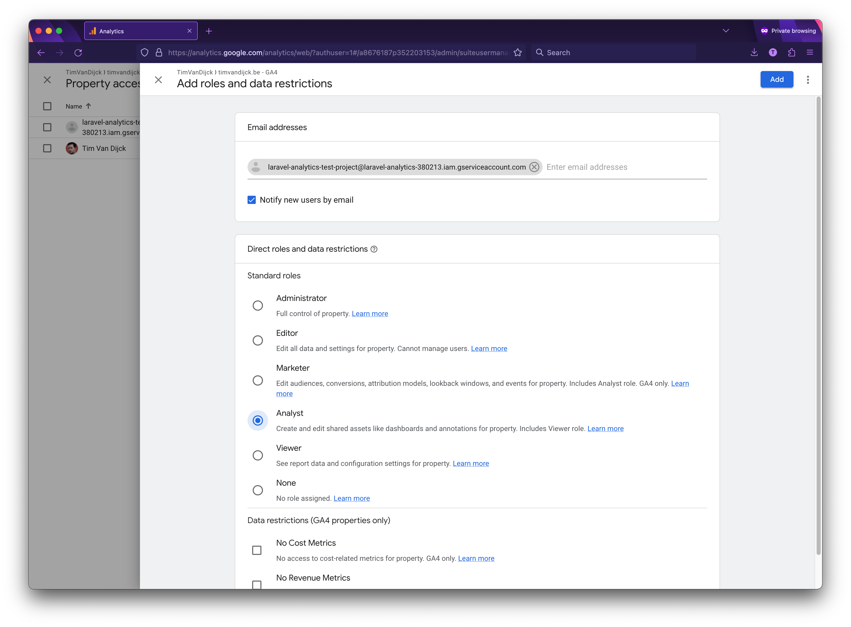Bookmark this page with the star icon
This screenshot has width=851, height=627.
(x=518, y=52)
